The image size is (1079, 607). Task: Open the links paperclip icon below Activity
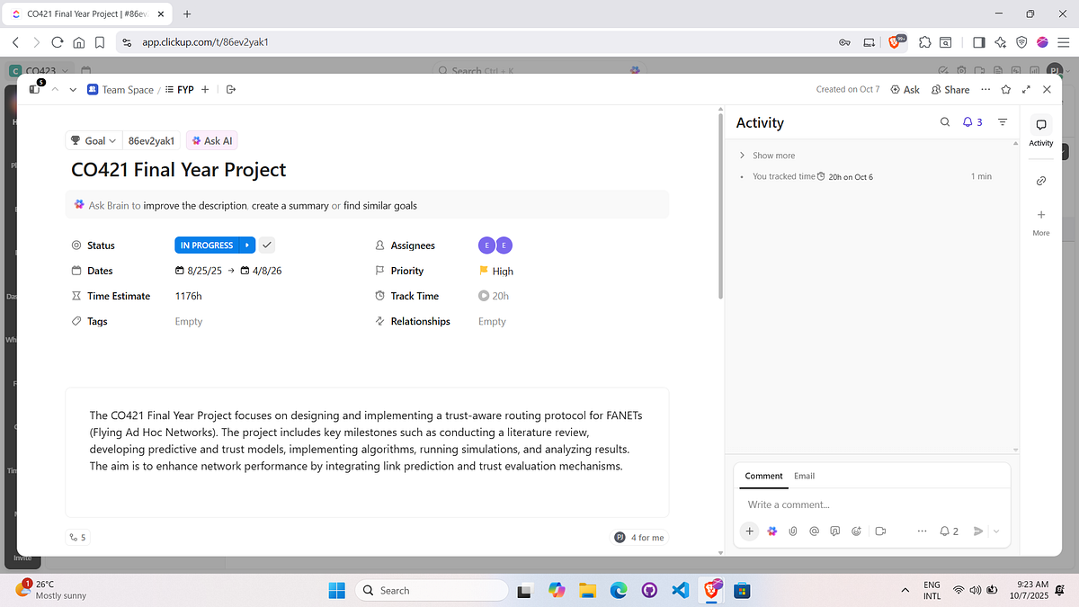1040,180
